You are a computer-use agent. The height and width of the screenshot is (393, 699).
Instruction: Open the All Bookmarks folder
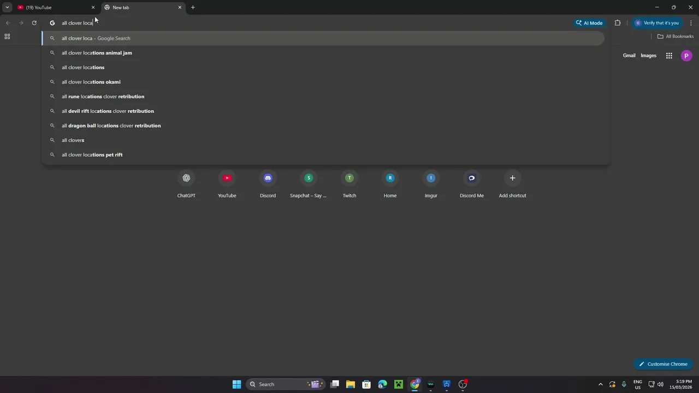click(x=675, y=37)
